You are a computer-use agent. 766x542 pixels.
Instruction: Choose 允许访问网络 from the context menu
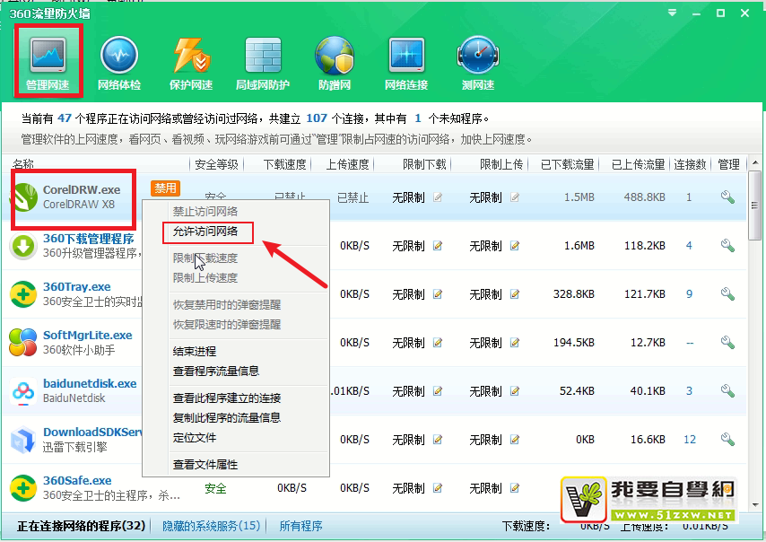pyautogui.click(x=205, y=232)
